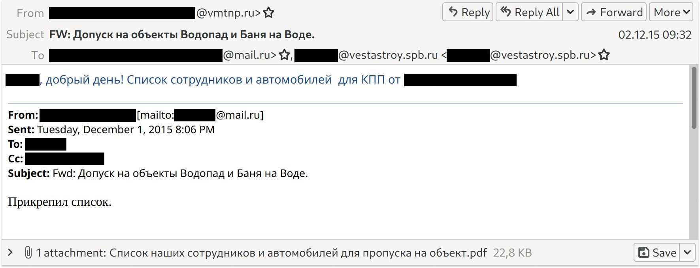This screenshot has width=700, height=268.
Task: Save the attachment
Action: 657,253
